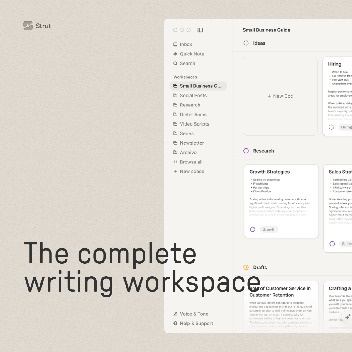Toggle the sidebar panel icon
Screen dimensions: 352x352
tap(200, 30)
